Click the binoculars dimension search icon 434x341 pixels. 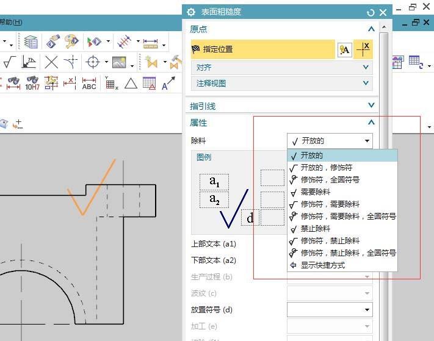13,83
